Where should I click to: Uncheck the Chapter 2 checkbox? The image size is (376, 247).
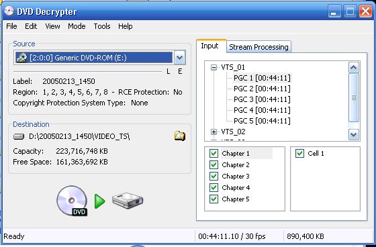tap(214, 164)
